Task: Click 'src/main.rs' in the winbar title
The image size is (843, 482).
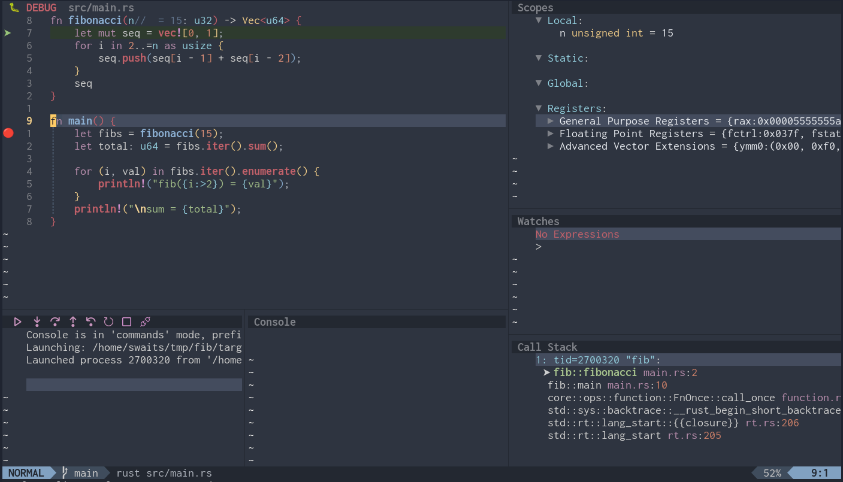Action: [x=101, y=8]
